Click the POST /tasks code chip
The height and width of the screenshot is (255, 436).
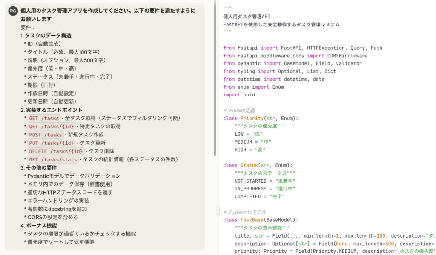[45, 135]
